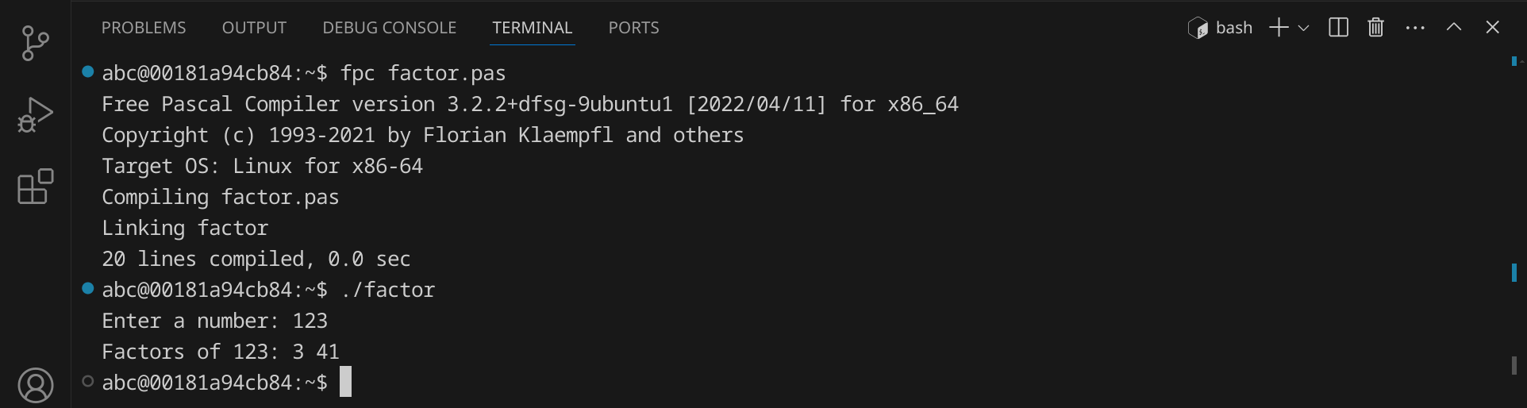Viewport: 1527px width, 408px height.
Task: Select the PORTS tab
Action: tap(633, 28)
